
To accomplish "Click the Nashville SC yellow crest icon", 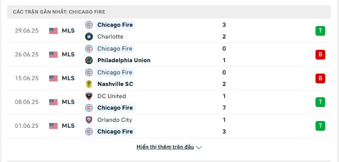I will [89, 84].
